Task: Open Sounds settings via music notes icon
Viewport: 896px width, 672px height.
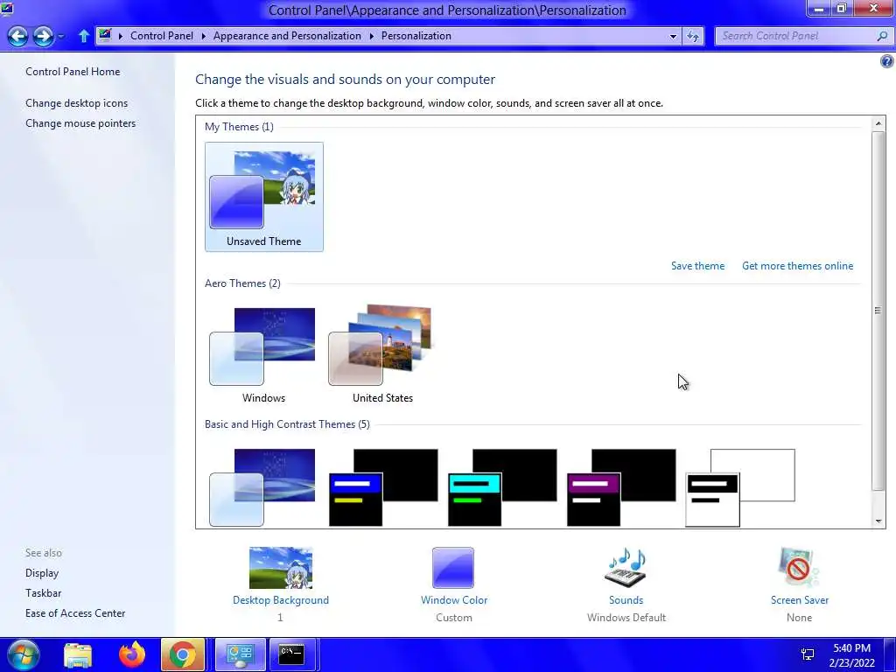Action: [x=626, y=567]
